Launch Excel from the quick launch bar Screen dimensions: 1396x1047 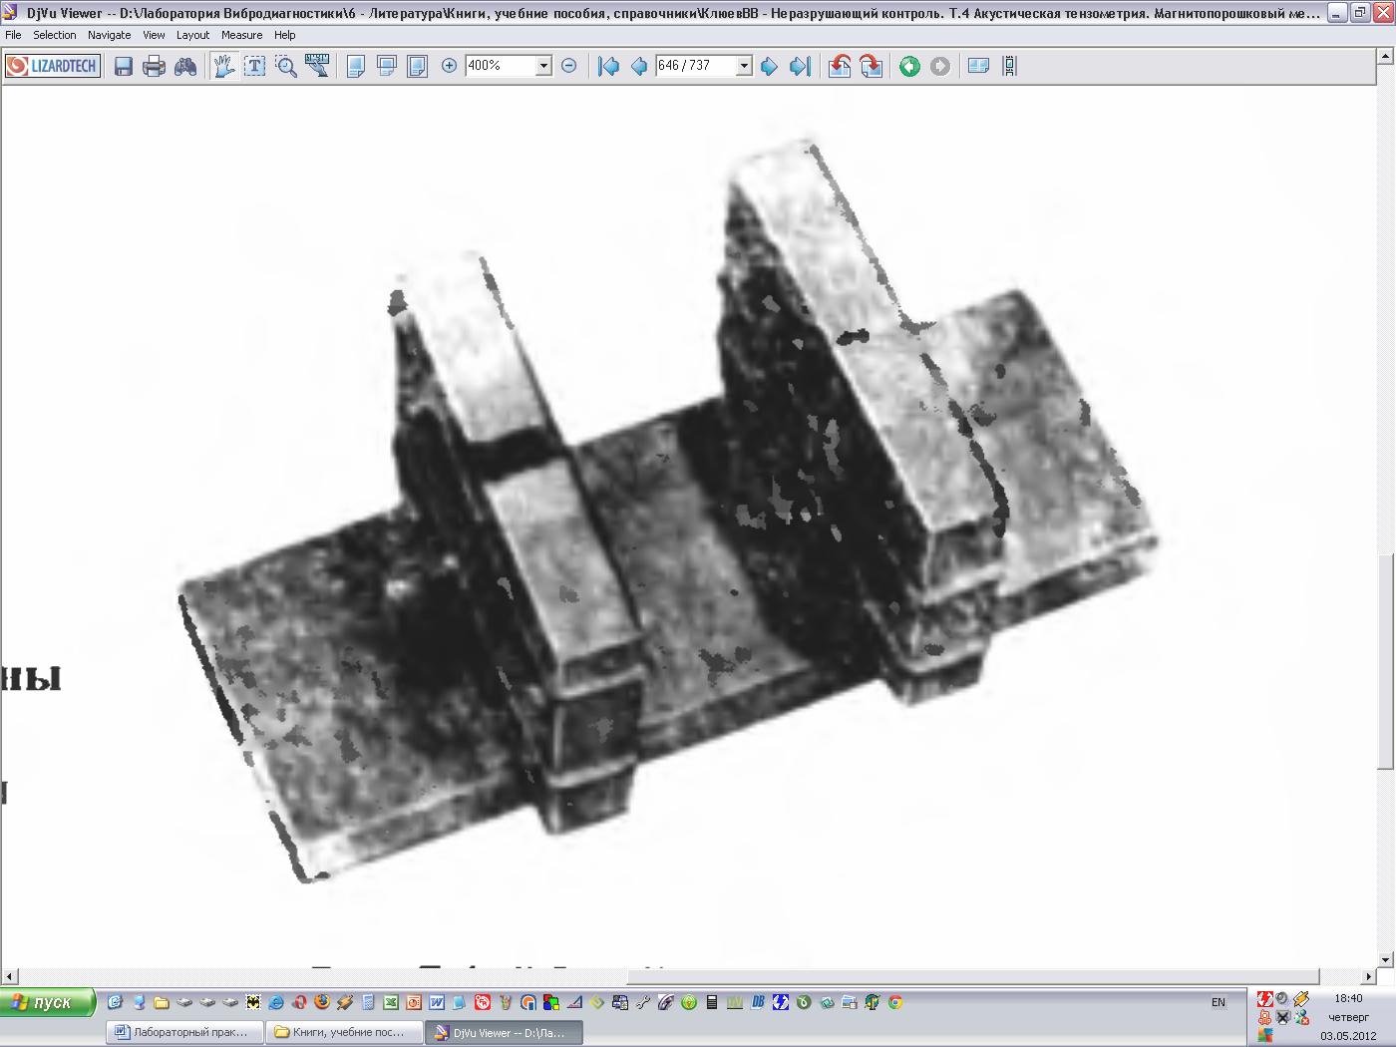point(391,1002)
